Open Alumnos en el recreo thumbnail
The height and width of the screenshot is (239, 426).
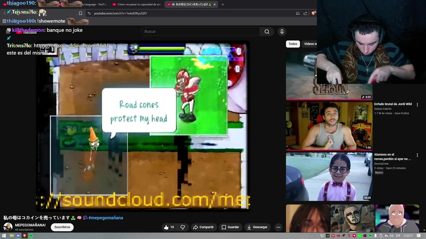[329, 176]
